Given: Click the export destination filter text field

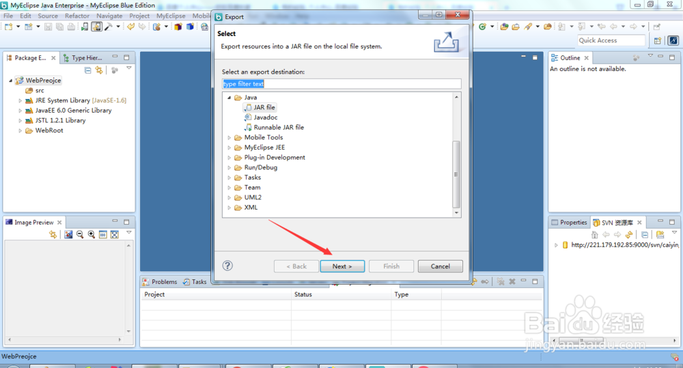Looking at the screenshot, I should point(341,83).
